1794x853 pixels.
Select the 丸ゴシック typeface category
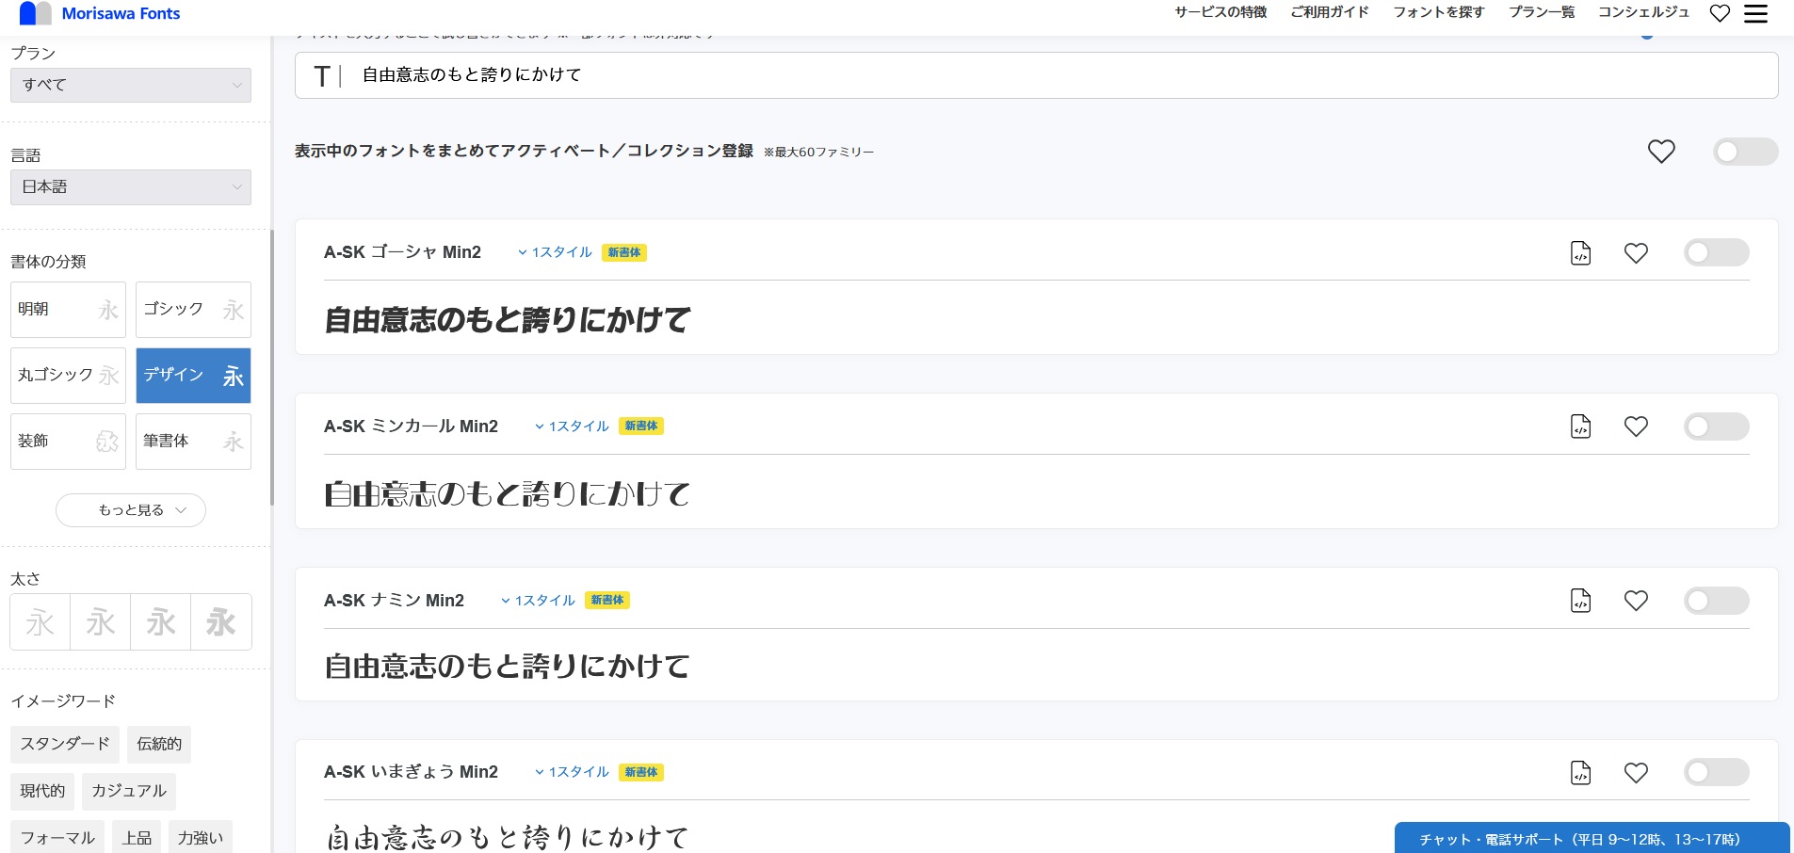click(x=68, y=376)
